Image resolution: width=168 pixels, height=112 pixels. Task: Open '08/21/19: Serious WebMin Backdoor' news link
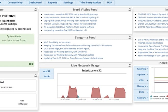click(x=153, y=18)
